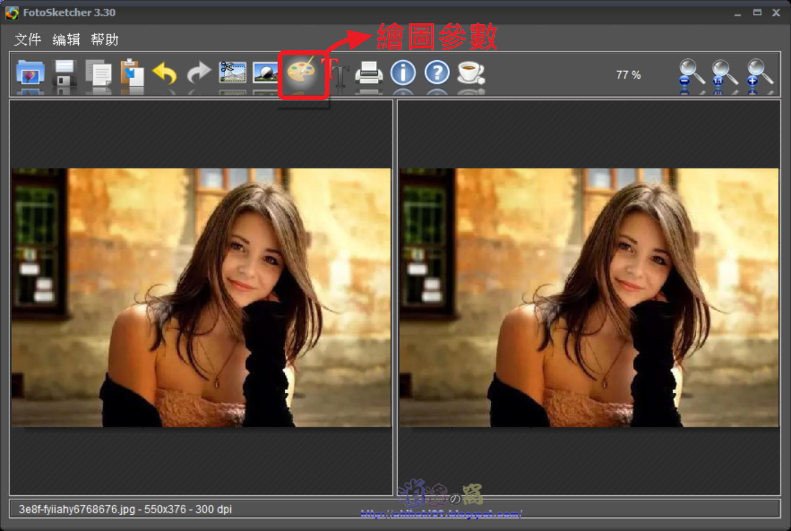Copy the image to clipboard
This screenshot has width=791, height=531.
tap(100, 73)
